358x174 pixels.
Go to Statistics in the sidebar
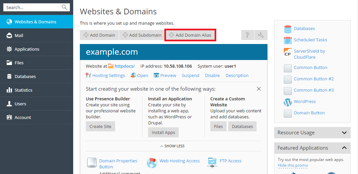click(x=23, y=90)
